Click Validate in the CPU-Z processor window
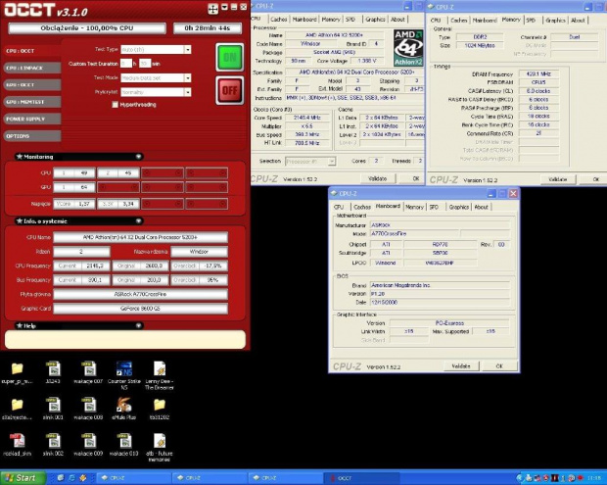 (x=378, y=178)
